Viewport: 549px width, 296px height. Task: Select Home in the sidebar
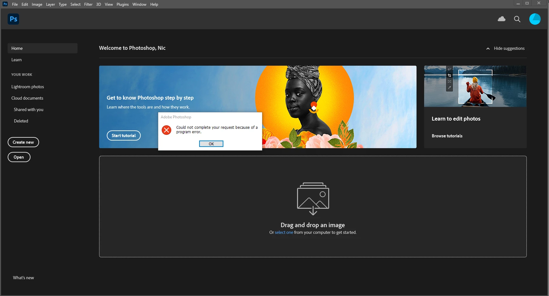coord(43,48)
